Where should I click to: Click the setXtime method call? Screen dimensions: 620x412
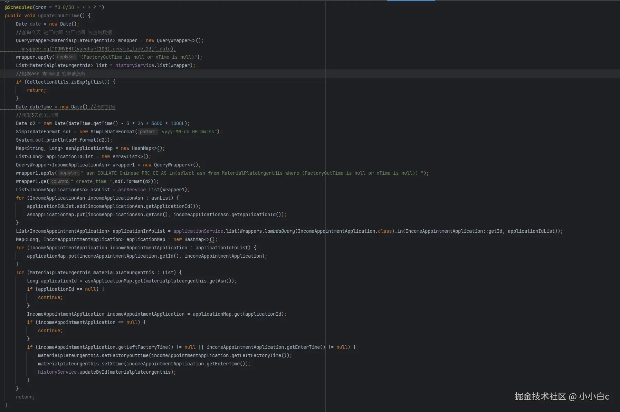112,364
